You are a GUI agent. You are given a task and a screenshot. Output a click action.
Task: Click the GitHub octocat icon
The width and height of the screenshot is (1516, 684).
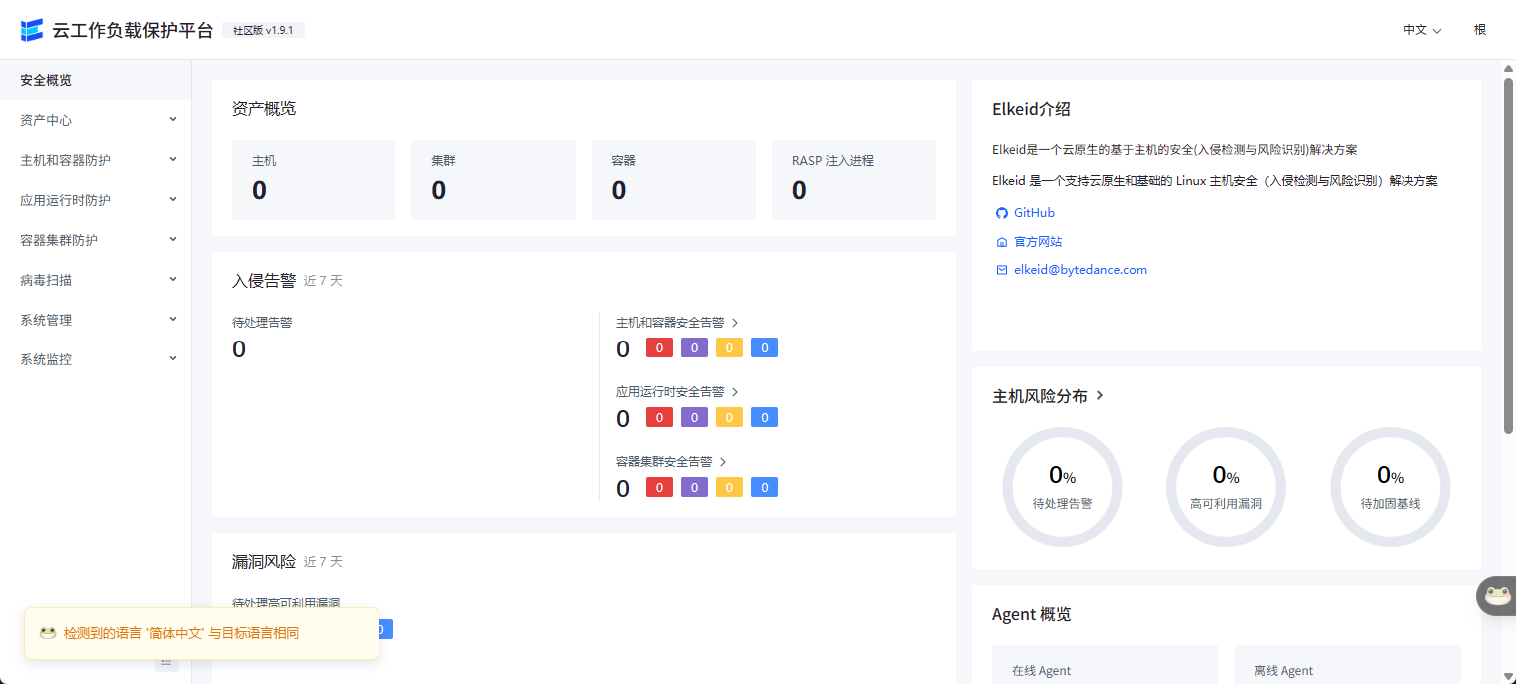click(x=1002, y=213)
